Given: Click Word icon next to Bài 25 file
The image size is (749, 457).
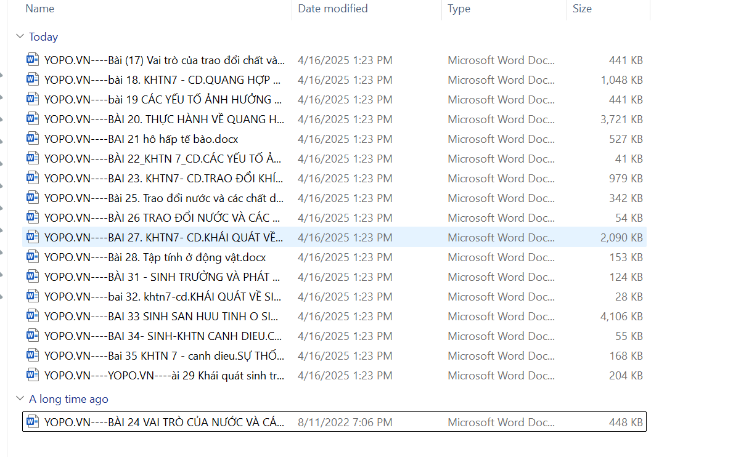Looking at the screenshot, I should point(33,198).
